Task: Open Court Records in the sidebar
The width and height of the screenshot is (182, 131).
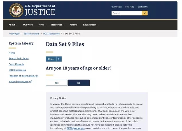Action: point(16,64)
